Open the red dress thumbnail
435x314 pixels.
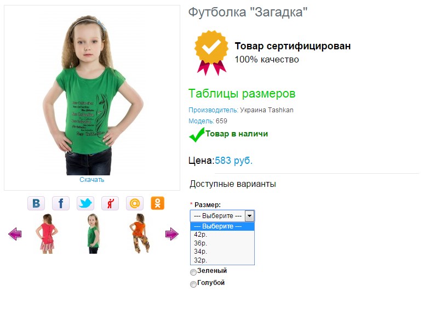47,233
